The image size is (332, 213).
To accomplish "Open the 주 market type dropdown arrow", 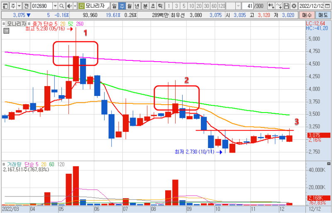I will point(19,6).
